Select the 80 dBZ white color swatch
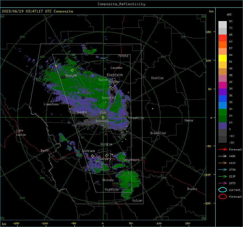Screen dimensions: 243x227 (222, 24)
